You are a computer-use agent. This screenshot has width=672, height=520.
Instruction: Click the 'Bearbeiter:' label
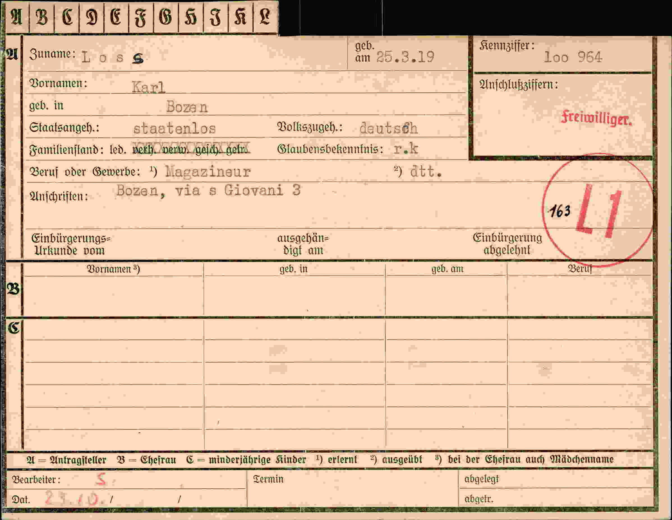tap(36, 480)
